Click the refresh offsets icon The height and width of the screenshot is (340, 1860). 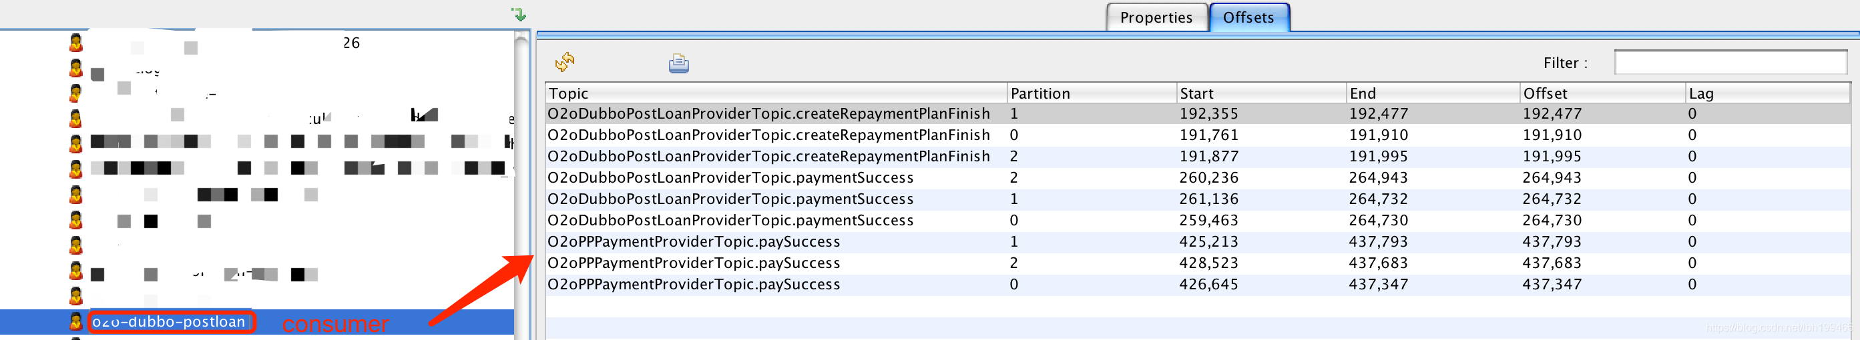point(565,63)
